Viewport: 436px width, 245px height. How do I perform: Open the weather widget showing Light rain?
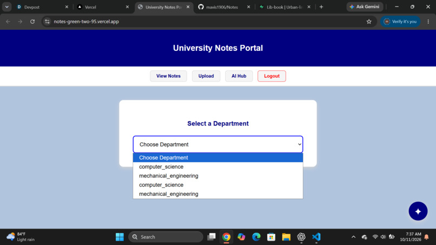coord(21,237)
